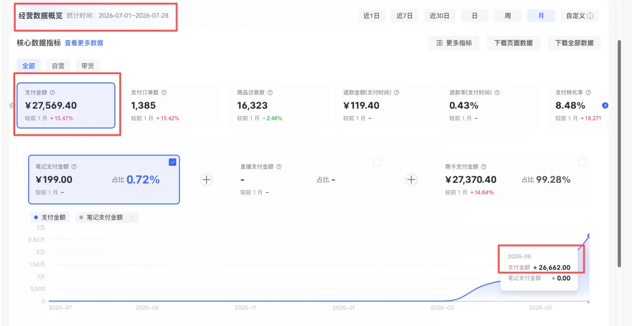Click 下载页面数据 button
632x326 pixels.
pos(514,43)
